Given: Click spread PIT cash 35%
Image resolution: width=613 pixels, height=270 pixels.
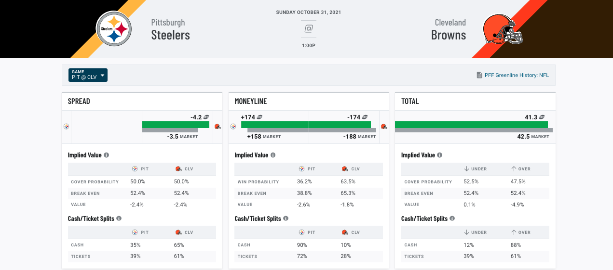Looking at the screenshot, I should point(136,245).
